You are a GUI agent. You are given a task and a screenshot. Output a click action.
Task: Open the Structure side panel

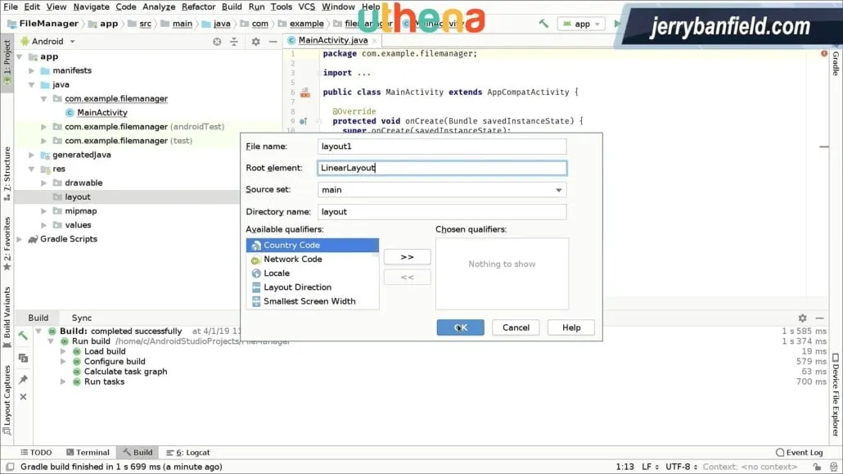7,174
